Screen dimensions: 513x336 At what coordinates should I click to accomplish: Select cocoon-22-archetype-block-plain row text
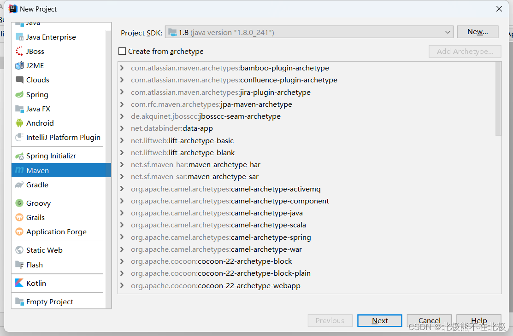click(x=221, y=273)
